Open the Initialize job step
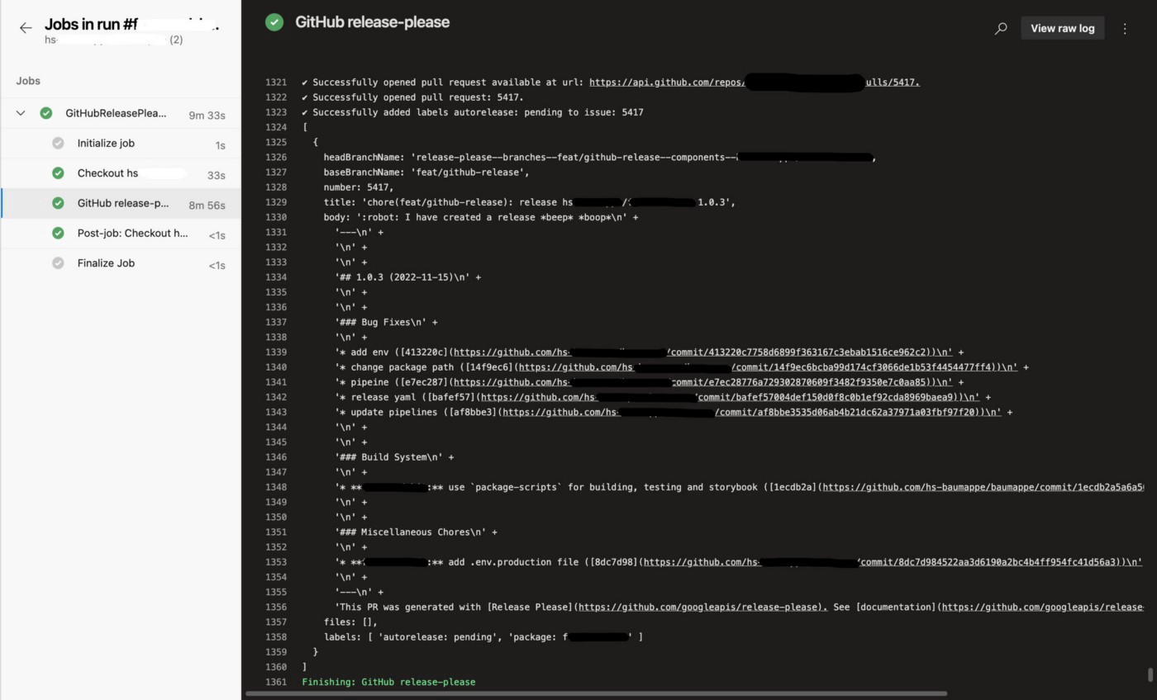The height and width of the screenshot is (700, 1157). (x=121, y=144)
